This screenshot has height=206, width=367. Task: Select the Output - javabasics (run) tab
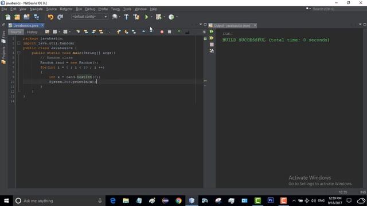coord(232,25)
